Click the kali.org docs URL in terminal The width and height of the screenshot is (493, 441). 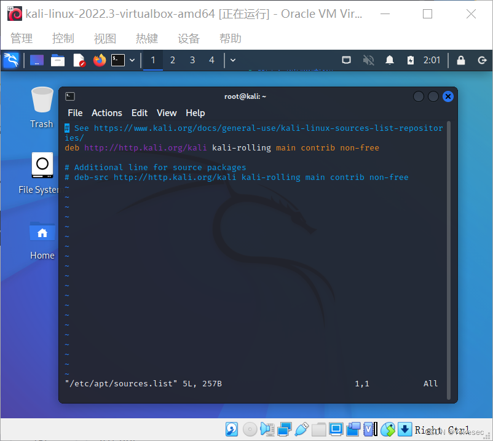(253, 133)
